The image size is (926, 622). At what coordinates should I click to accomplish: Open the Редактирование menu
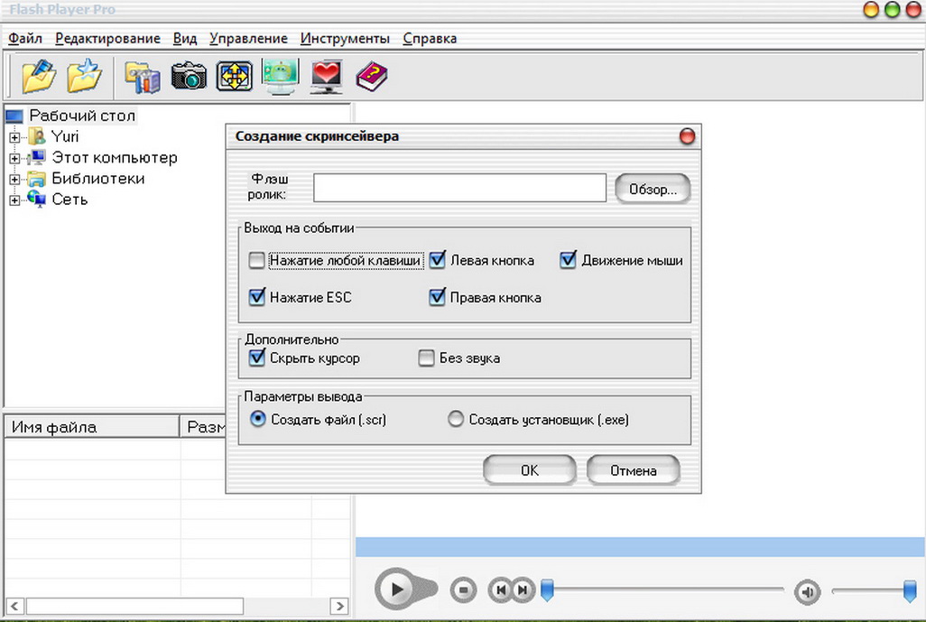[107, 39]
